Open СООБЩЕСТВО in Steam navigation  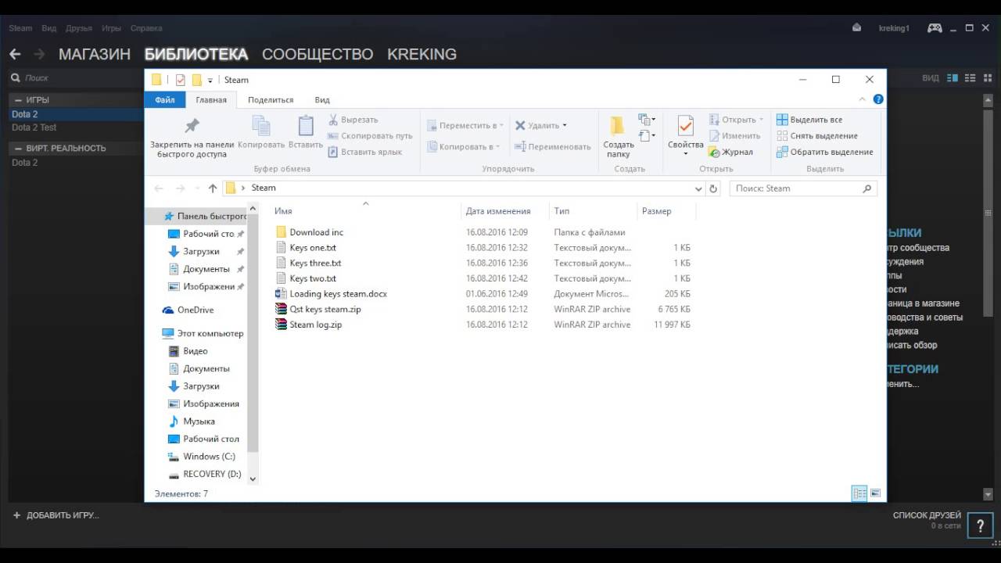pyautogui.click(x=318, y=54)
